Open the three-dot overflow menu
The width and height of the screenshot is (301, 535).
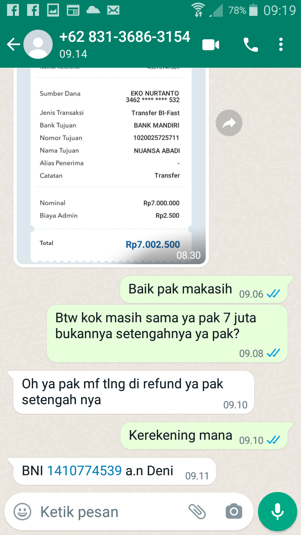pos(281,44)
